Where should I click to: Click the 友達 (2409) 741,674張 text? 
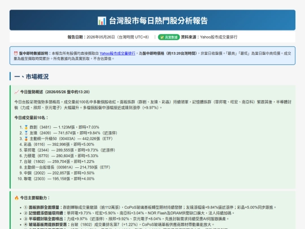[53, 133]
